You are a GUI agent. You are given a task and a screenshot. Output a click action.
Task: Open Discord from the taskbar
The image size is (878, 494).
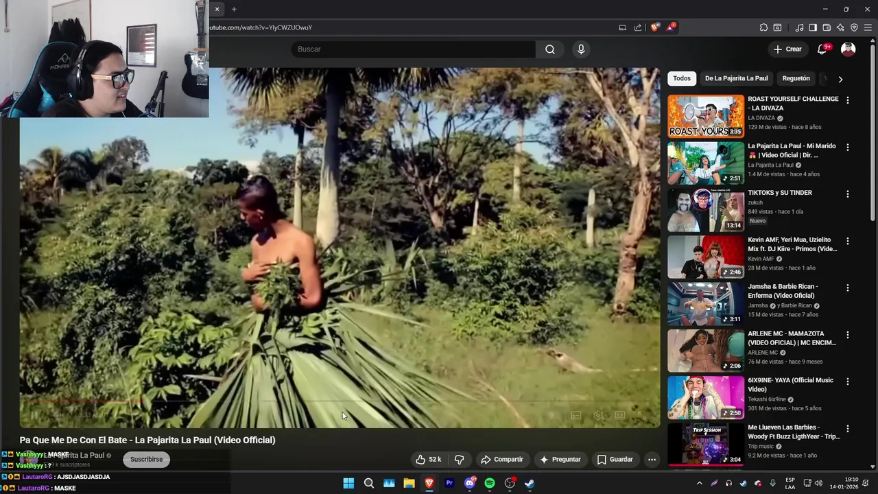[x=470, y=483]
